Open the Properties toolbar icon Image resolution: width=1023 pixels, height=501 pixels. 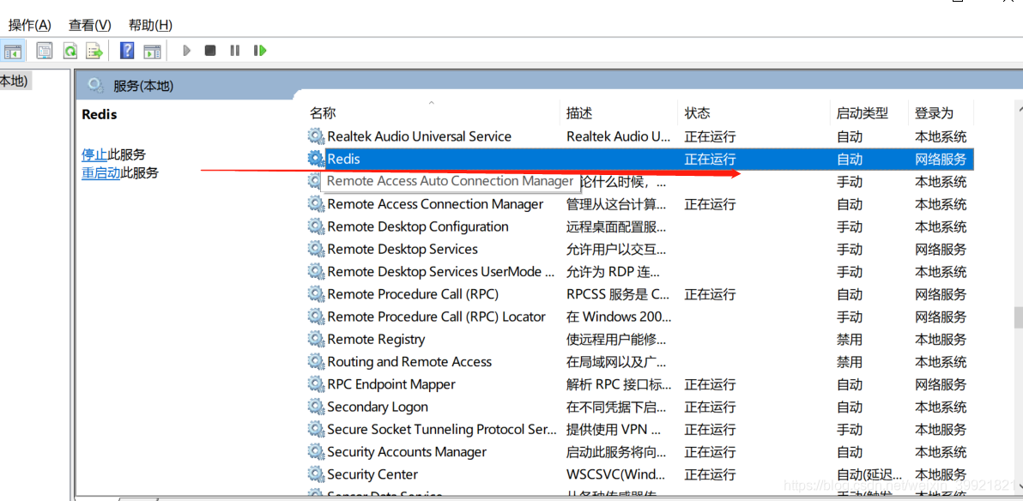click(44, 50)
